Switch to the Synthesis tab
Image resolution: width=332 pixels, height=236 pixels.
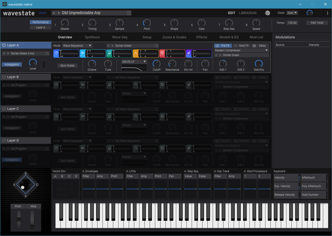click(92, 37)
